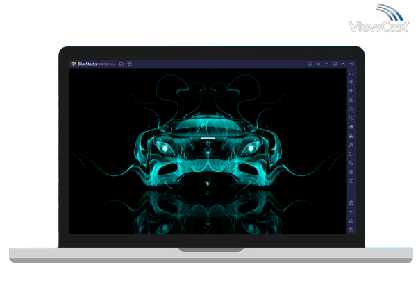
Task: Toggle full screen mode icon
Action: pos(351,73)
